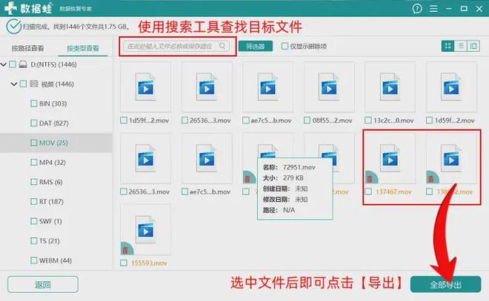Select the RMS (6) label
This screenshot has width=489, height=301.
51,182
